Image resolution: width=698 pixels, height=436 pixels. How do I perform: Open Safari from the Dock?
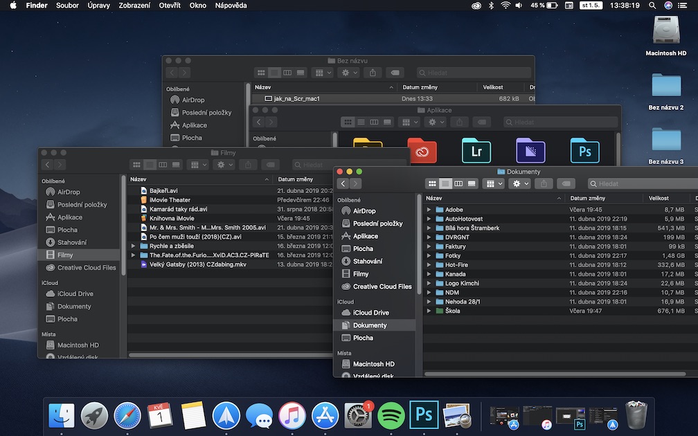[127, 415]
